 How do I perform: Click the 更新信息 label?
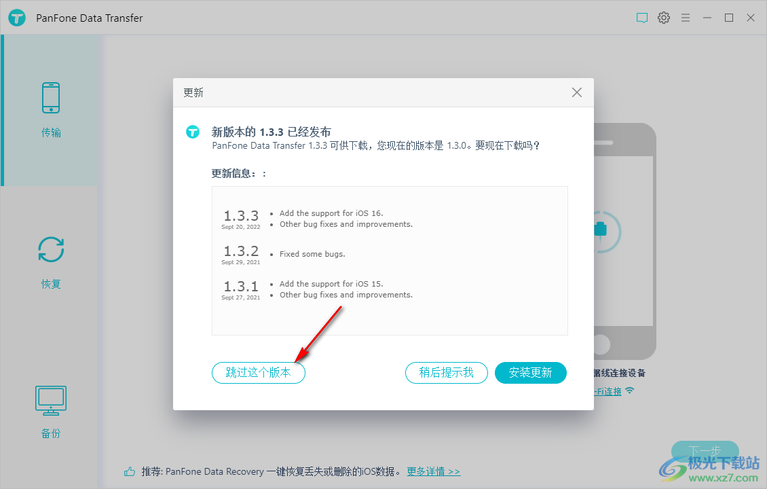(239, 173)
